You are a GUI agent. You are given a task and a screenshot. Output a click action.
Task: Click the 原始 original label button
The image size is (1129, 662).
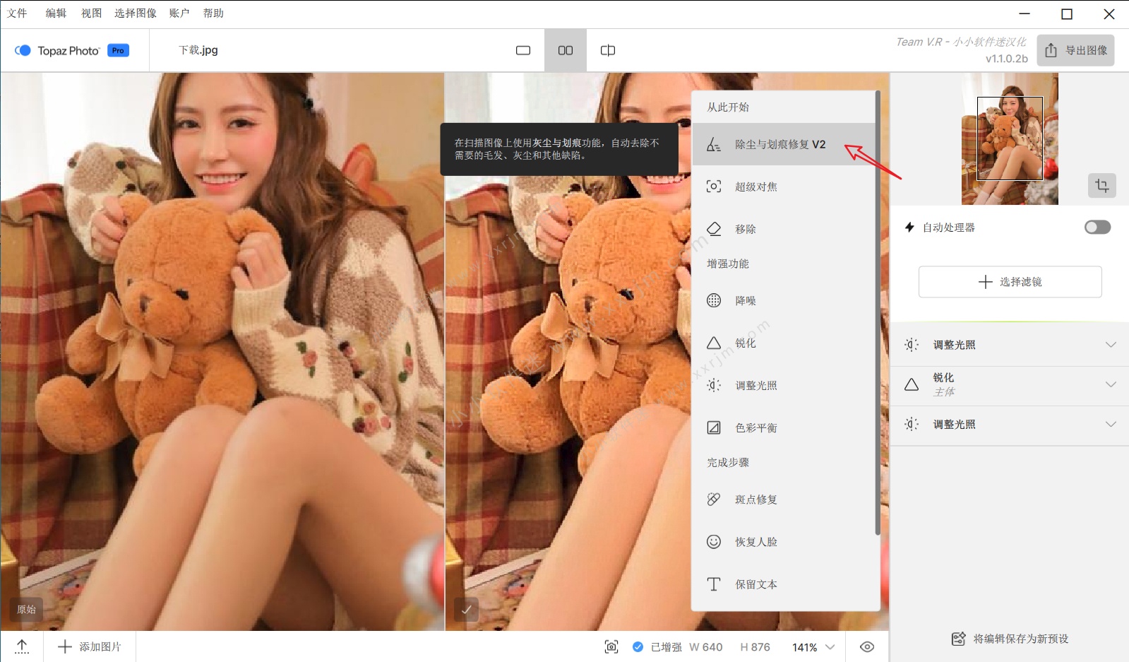coord(26,609)
